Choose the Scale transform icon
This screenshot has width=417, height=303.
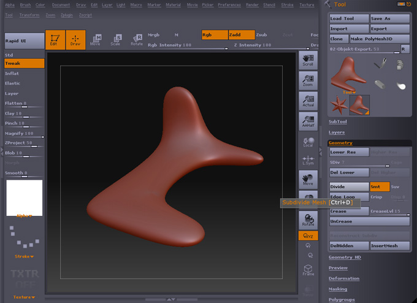click(x=115, y=40)
